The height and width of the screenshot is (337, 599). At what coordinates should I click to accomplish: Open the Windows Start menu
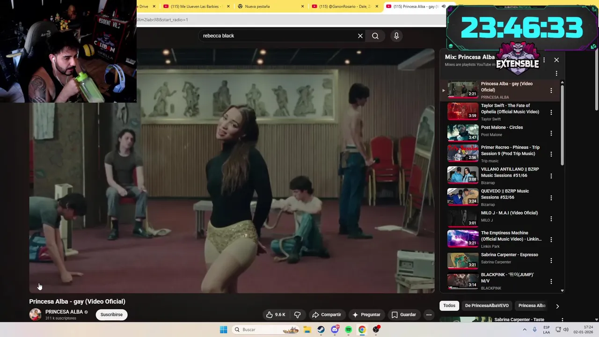point(224,330)
